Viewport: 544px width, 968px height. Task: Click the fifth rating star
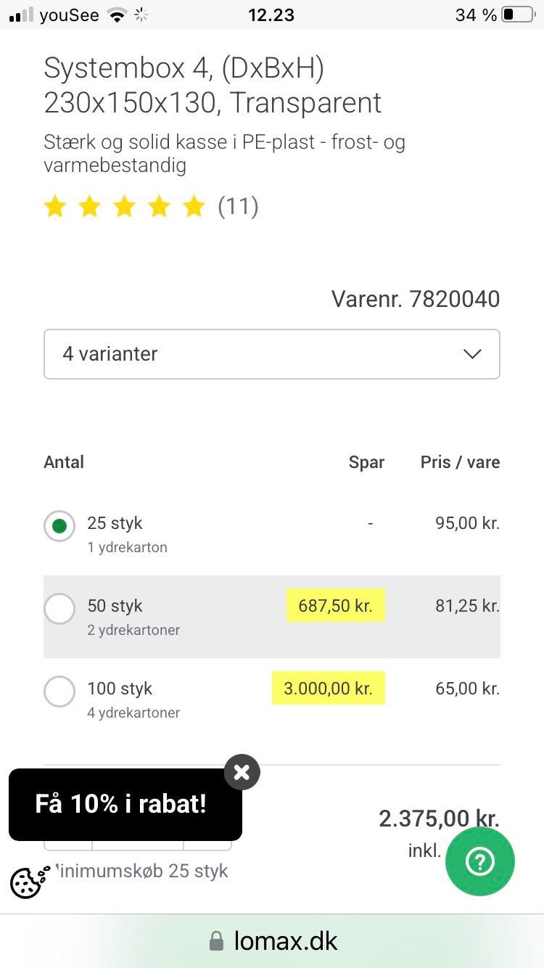pos(194,208)
